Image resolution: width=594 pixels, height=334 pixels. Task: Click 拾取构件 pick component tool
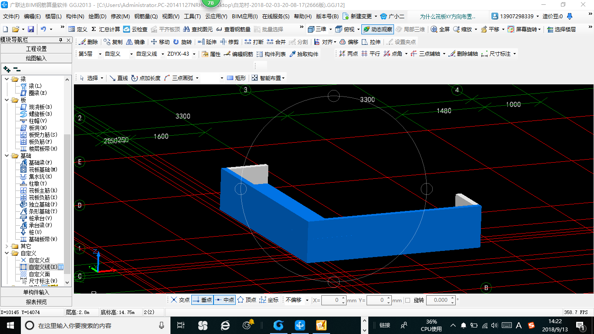[x=304, y=54]
